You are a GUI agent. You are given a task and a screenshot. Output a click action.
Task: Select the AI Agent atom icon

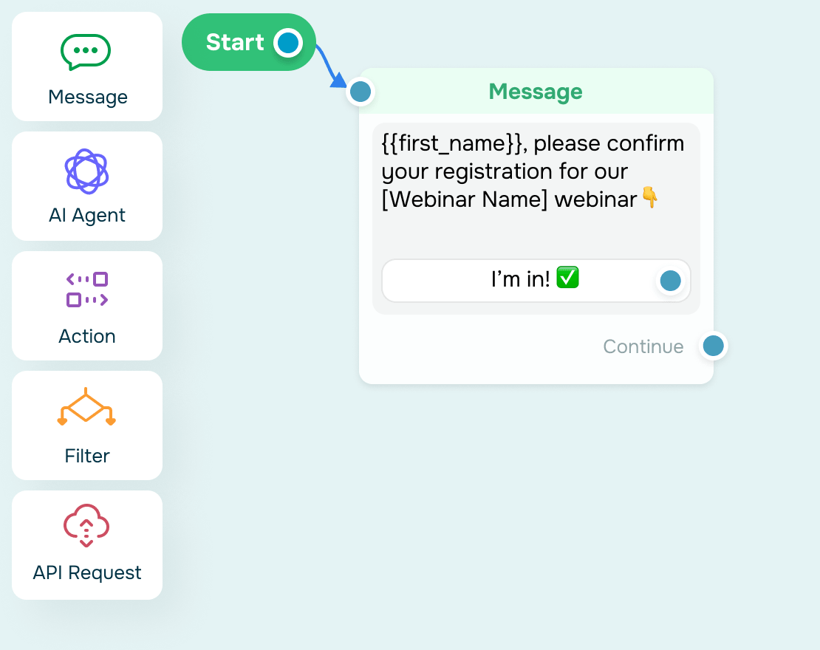click(87, 171)
